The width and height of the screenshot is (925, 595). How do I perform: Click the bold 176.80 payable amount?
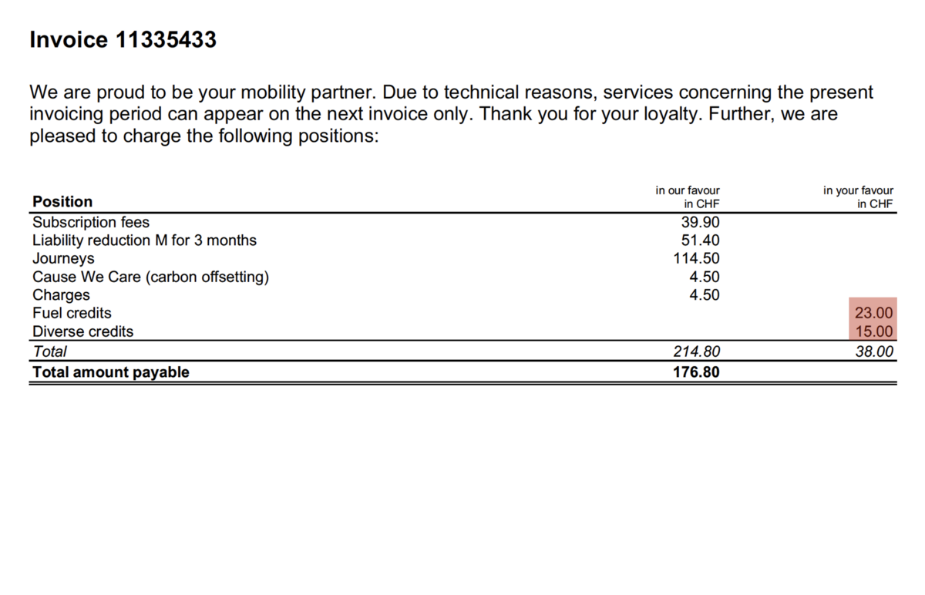point(697,372)
